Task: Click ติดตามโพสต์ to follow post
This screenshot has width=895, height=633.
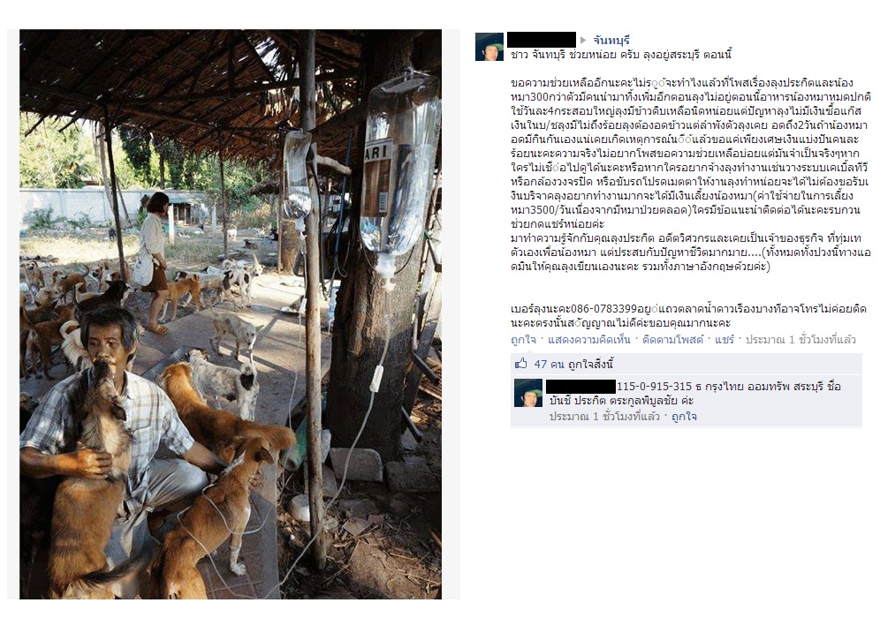Action: click(673, 340)
